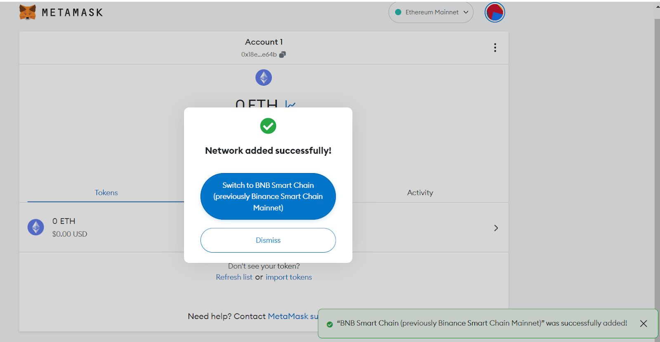Click the 'Network added successfully!' heading

[268, 150]
